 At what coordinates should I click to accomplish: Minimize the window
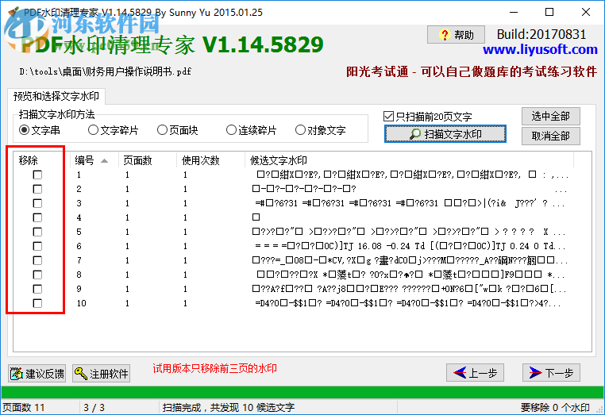(514, 13)
